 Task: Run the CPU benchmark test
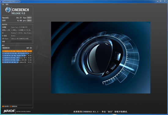[x=29, y=20]
